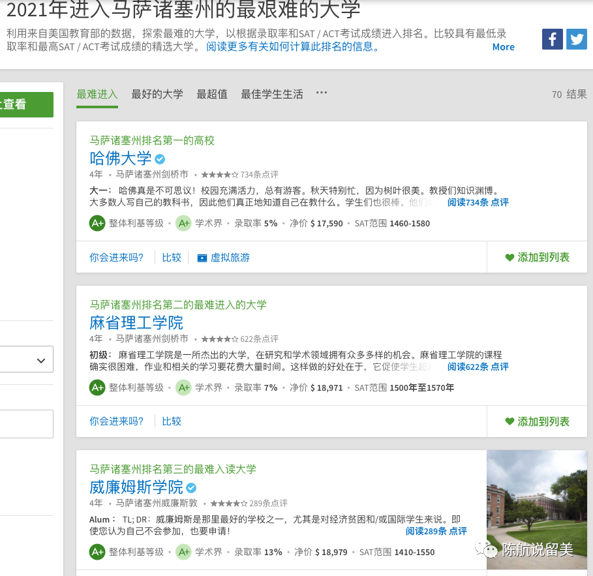
Task: Open the 威廉姆斯学院 college page
Action: pyautogui.click(x=136, y=487)
